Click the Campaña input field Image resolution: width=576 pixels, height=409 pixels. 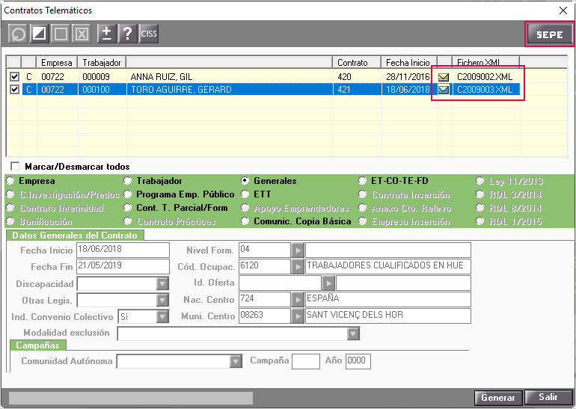click(306, 361)
